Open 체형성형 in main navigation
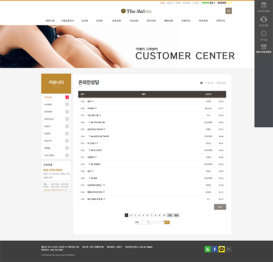 [169, 21]
